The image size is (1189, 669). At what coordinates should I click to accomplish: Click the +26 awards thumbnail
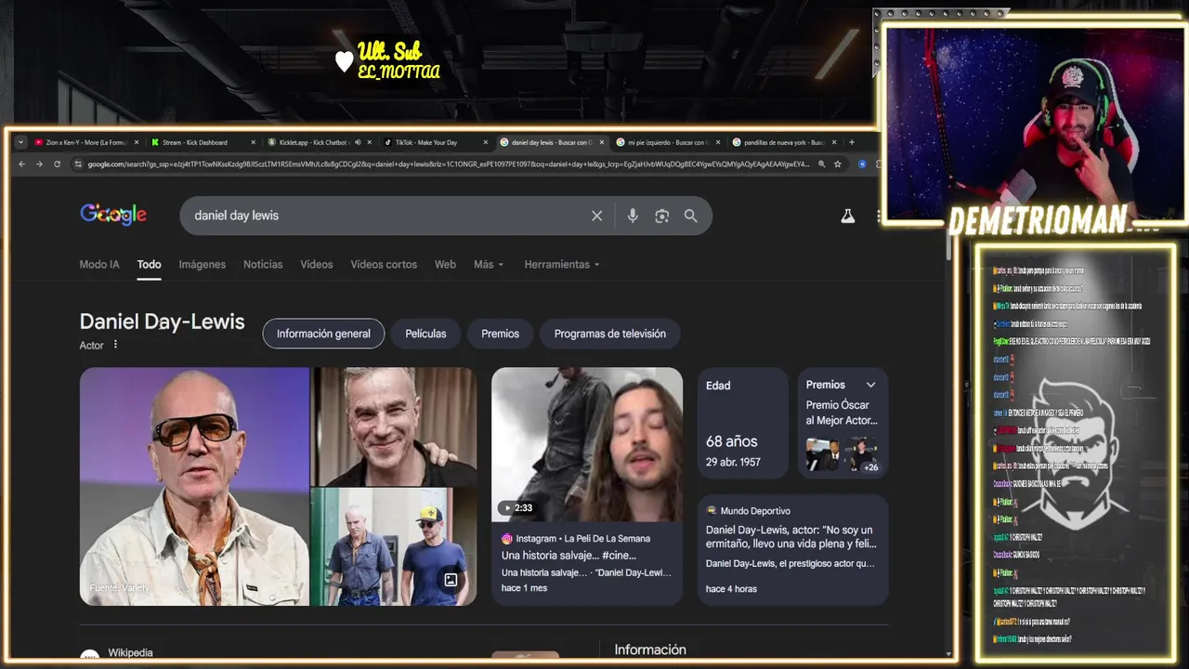tap(862, 455)
